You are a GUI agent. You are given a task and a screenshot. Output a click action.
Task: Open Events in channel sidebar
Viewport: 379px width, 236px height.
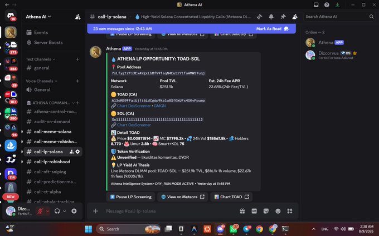coord(53,33)
